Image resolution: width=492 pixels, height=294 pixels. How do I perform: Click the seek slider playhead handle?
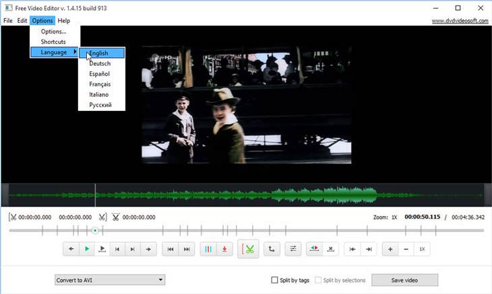[95, 231]
